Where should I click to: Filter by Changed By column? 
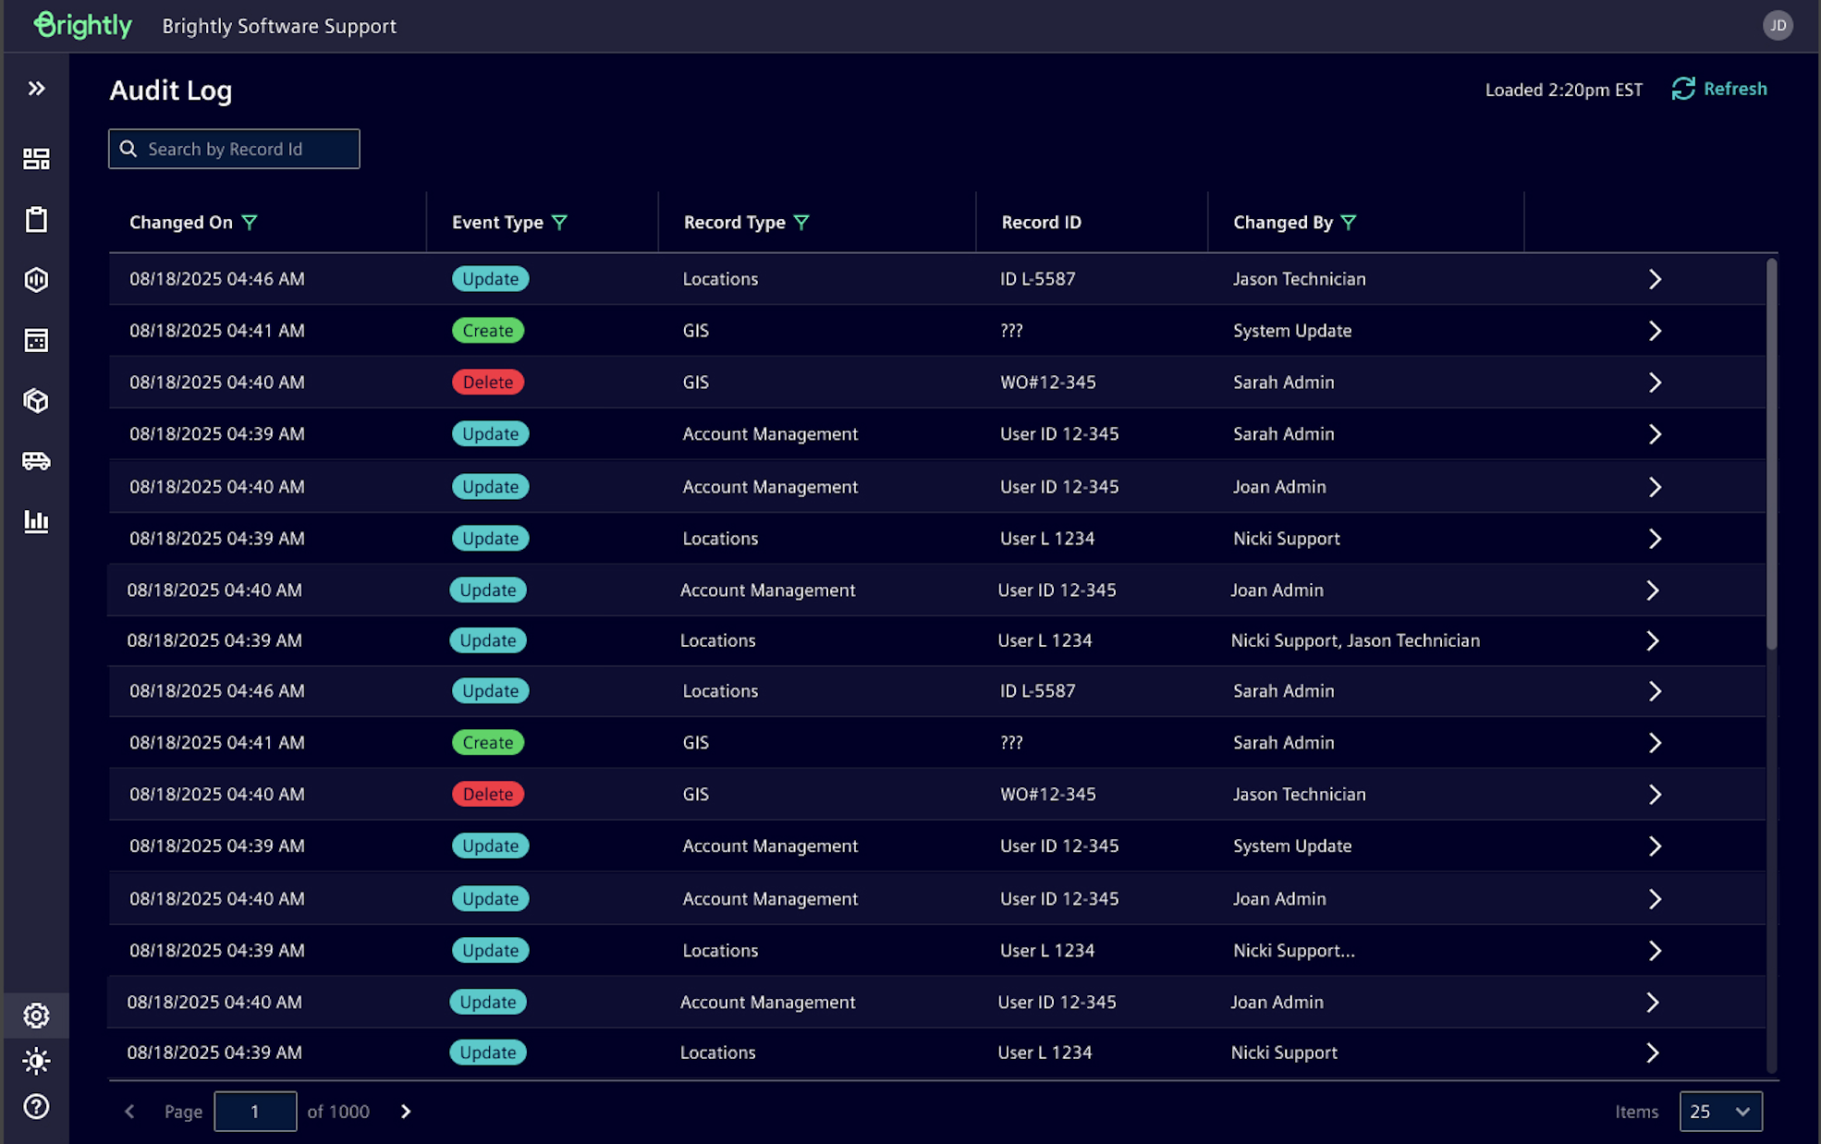[1349, 223]
